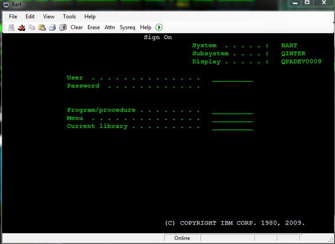Click the paste clipboard icon
Viewport: 335px width, 244px height.
[42, 27]
